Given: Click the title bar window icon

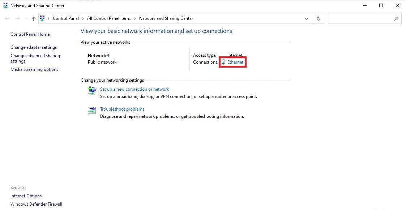Looking at the screenshot, I should coord(5,5).
